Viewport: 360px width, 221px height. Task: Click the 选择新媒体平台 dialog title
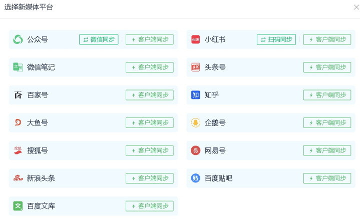[x=29, y=7]
